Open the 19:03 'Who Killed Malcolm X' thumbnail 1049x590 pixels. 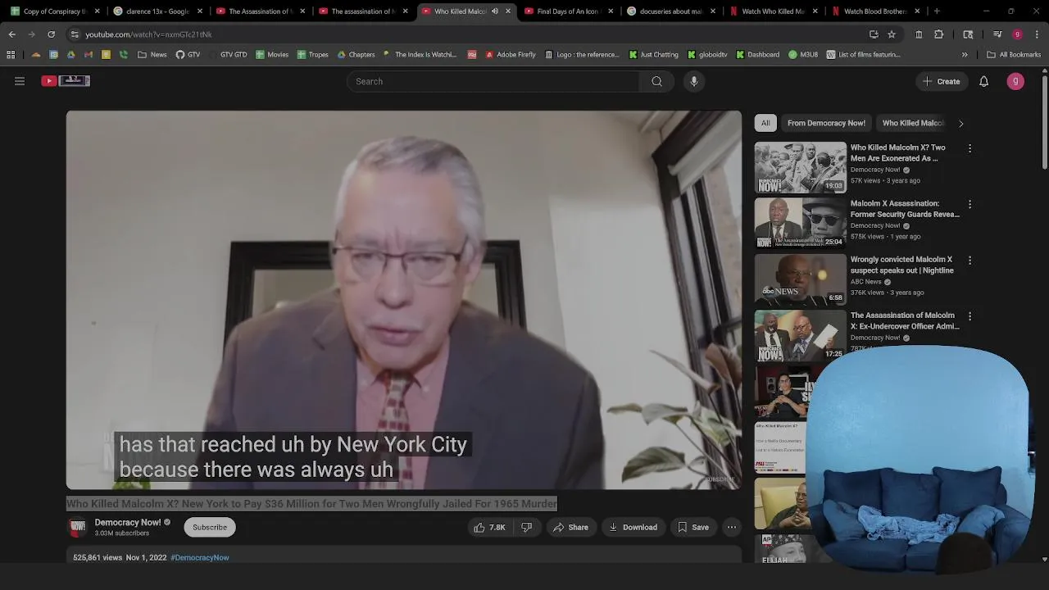pos(800,167)
